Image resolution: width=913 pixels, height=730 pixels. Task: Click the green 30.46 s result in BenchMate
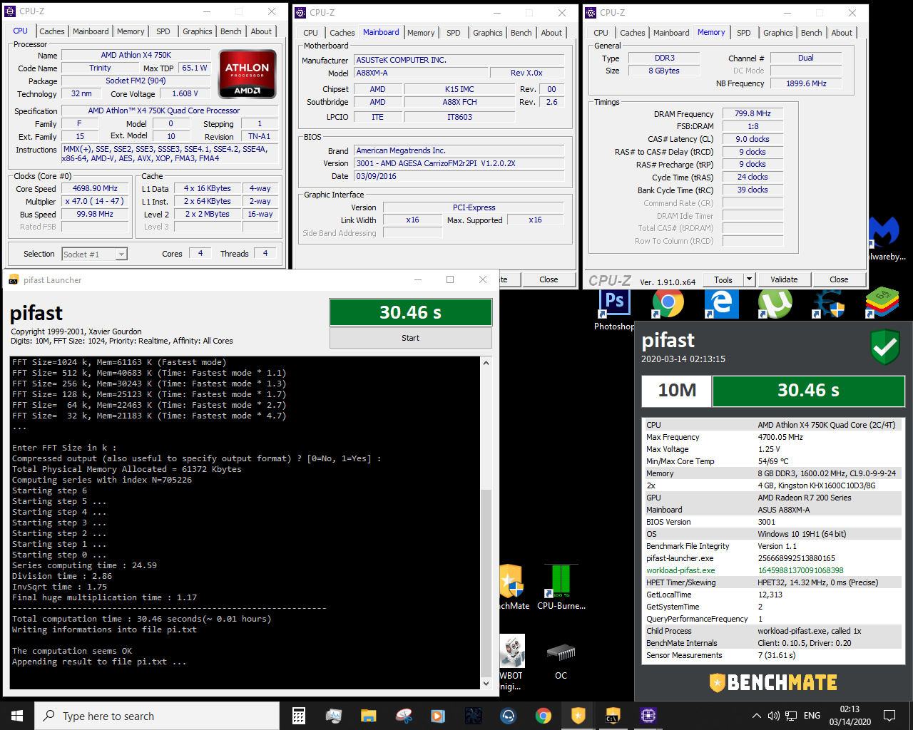pyautogui.click(x=808, y=391)
